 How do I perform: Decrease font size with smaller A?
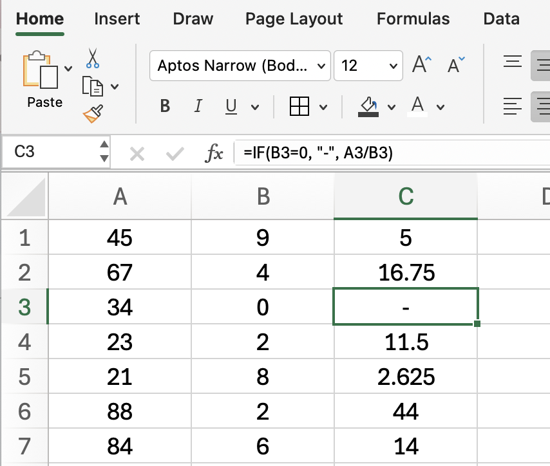pos(456,65)
